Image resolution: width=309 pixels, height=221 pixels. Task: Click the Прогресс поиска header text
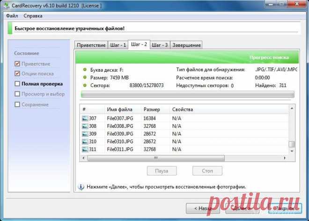[269, 58]
